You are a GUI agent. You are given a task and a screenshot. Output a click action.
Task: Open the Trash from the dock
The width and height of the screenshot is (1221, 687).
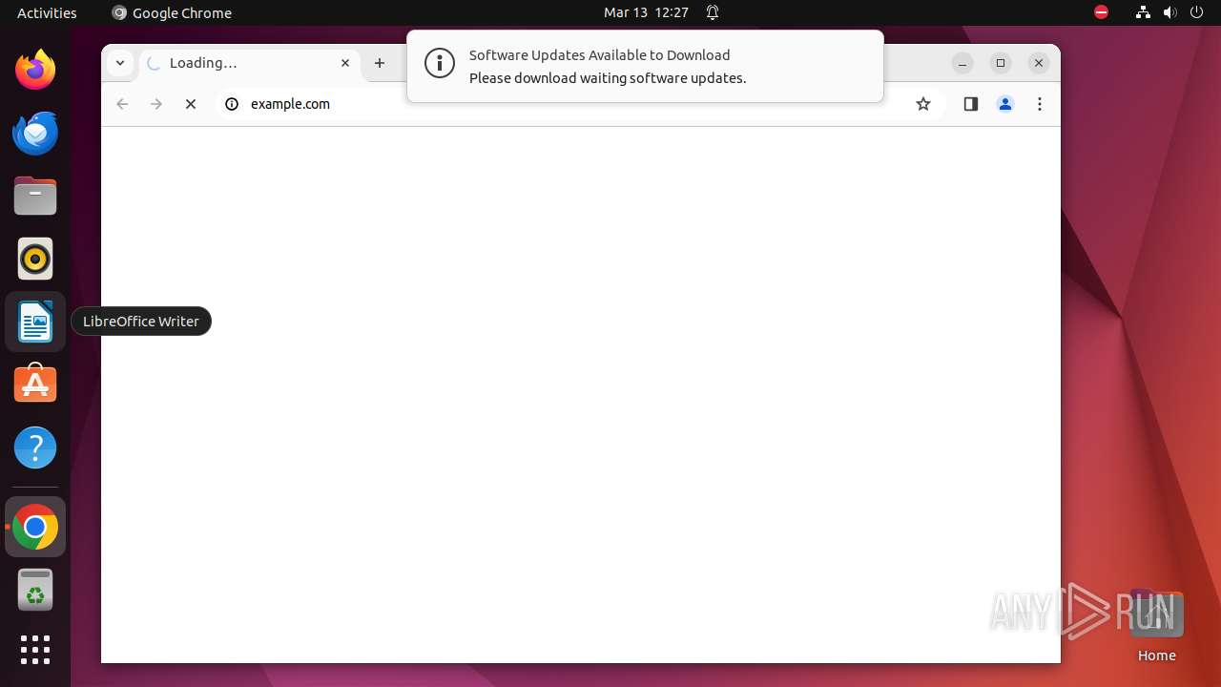[35, 590]
